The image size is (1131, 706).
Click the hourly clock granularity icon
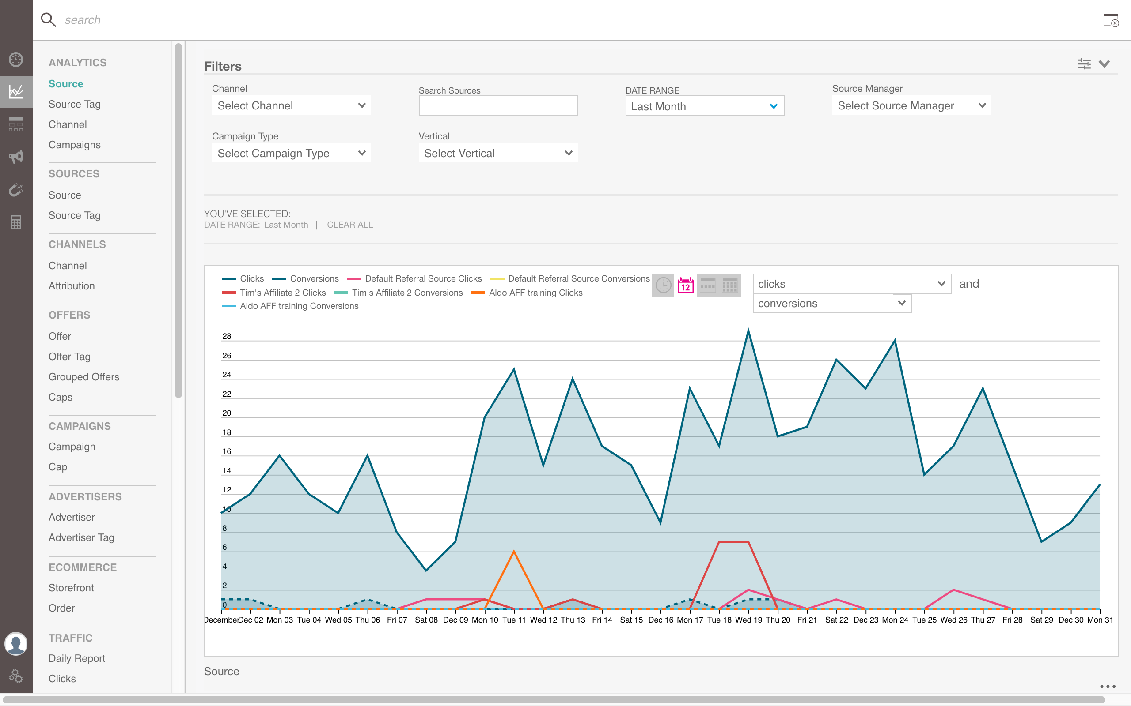point(663,285)
